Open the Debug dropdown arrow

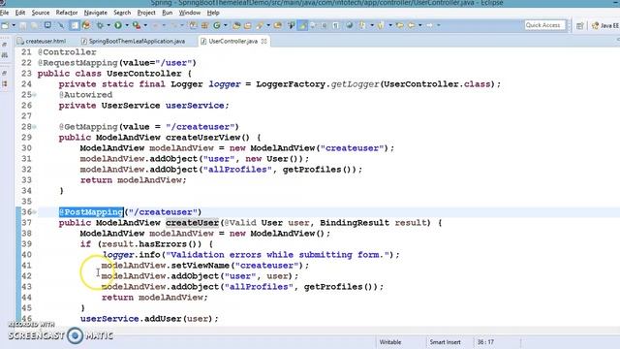(108, 25)
